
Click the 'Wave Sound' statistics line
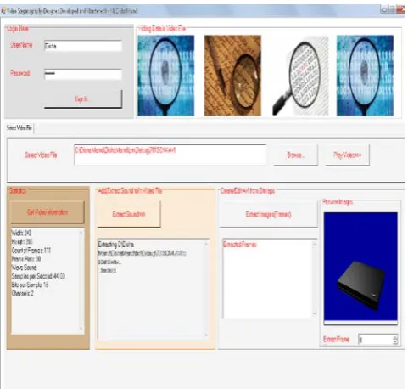(x=24, y=268)
